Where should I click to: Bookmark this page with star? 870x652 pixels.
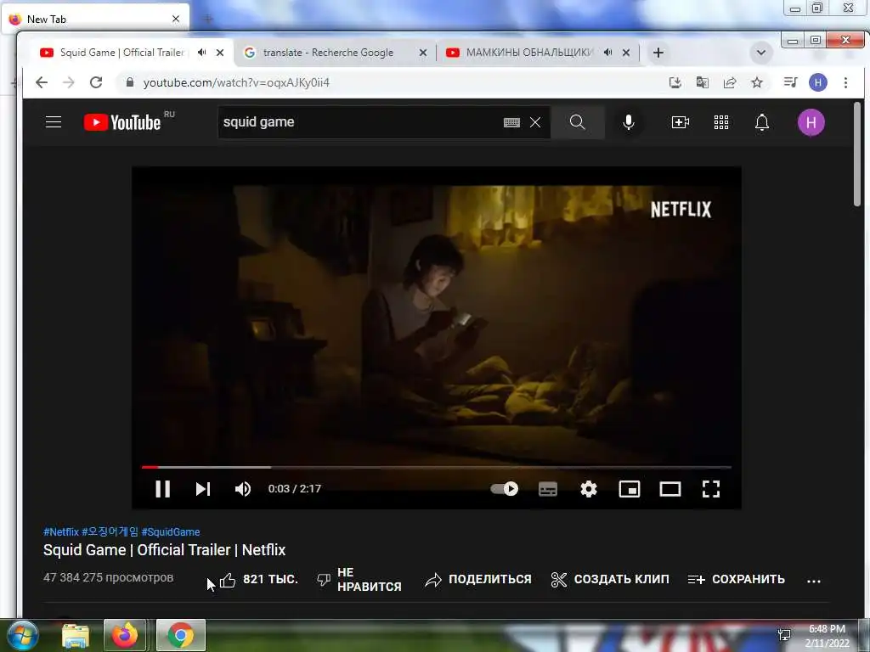pyautogui.click(x=757, y=82)
